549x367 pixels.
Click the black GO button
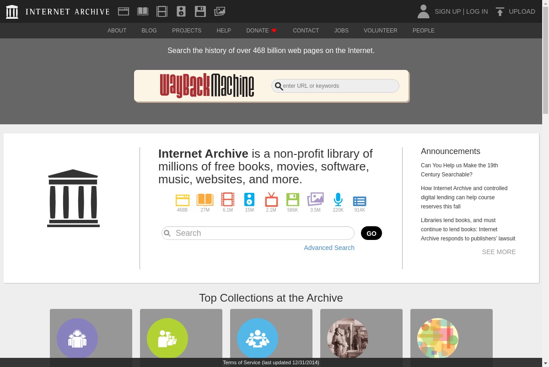(371, 233)
